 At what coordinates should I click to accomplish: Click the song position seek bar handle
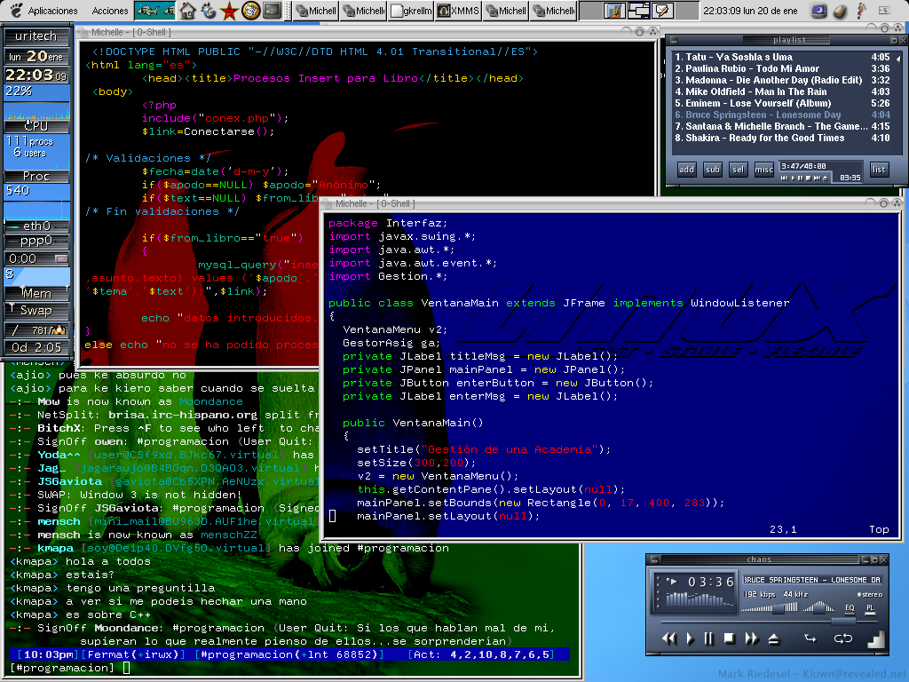pos(843,621)
